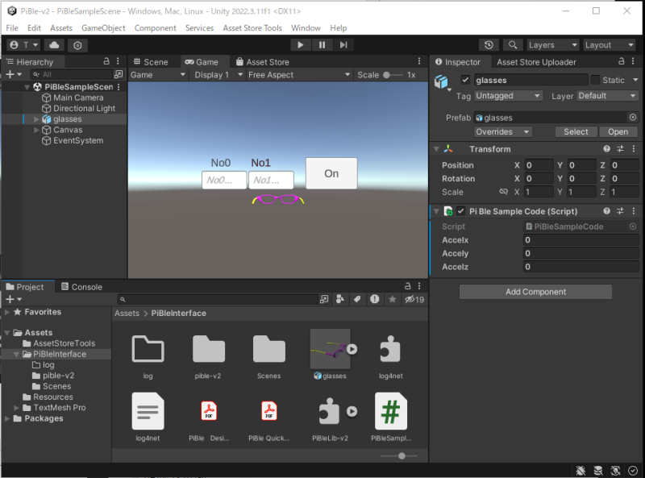Disable the Pi Ble Sample Code script checkbox
This screenshot has width=645, height=478.
coord(460,211)
